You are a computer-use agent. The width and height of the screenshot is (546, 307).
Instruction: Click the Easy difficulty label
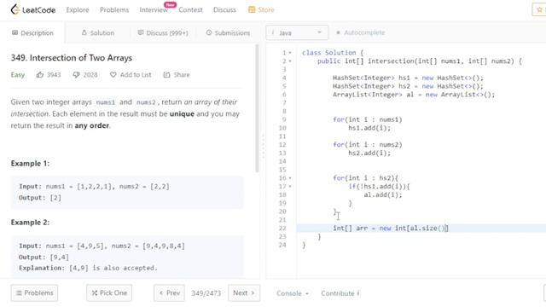click(18, 74)
